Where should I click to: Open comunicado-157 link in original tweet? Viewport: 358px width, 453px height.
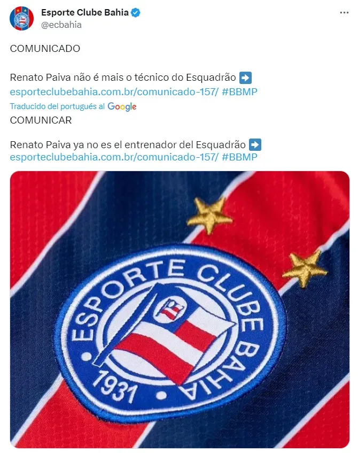click(x=114, y=92)
